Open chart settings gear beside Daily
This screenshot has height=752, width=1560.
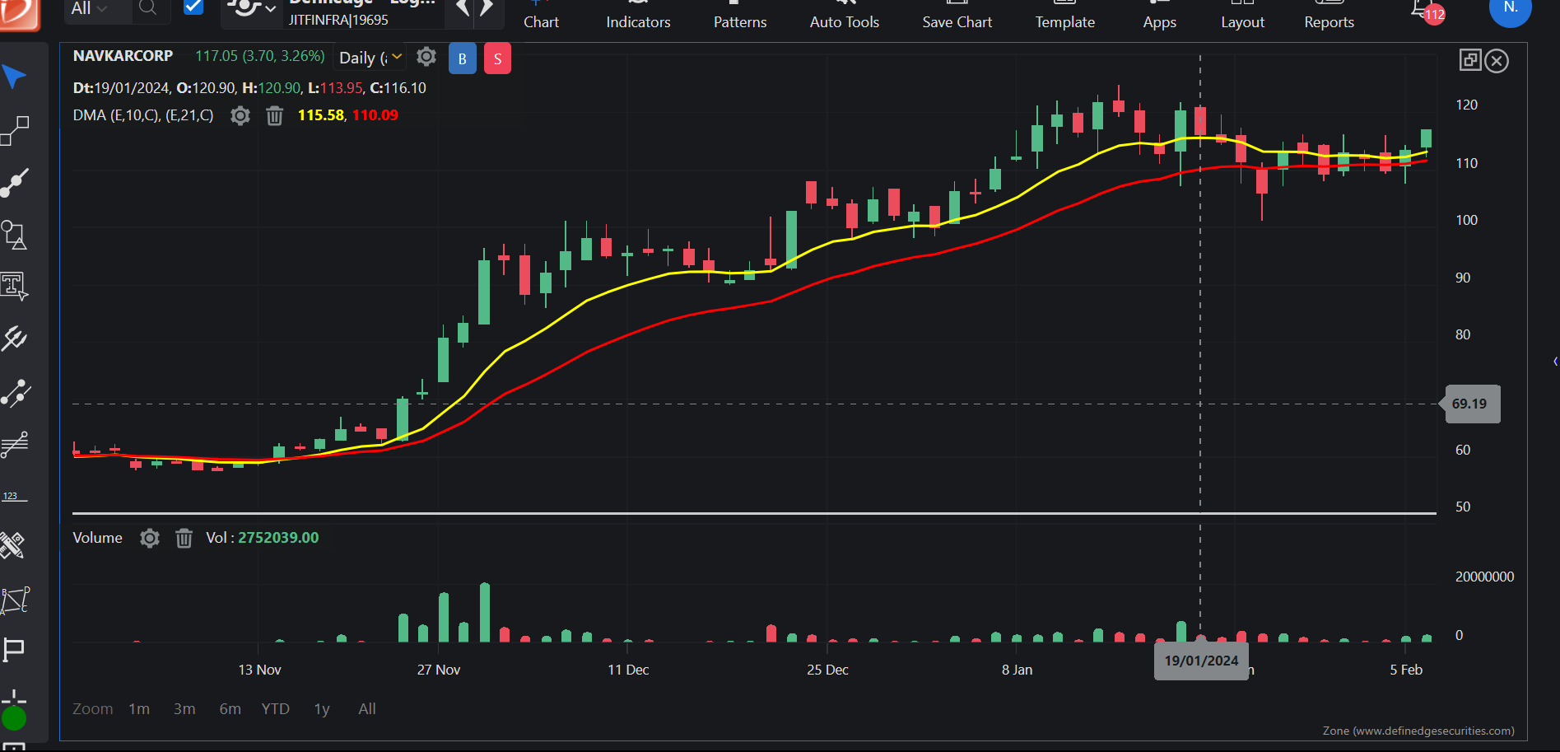(x=426, y=57)
